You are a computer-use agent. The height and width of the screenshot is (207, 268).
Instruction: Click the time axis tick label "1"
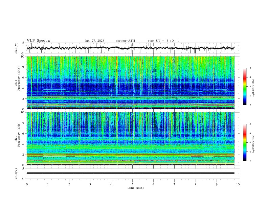(x=48, y=184)
